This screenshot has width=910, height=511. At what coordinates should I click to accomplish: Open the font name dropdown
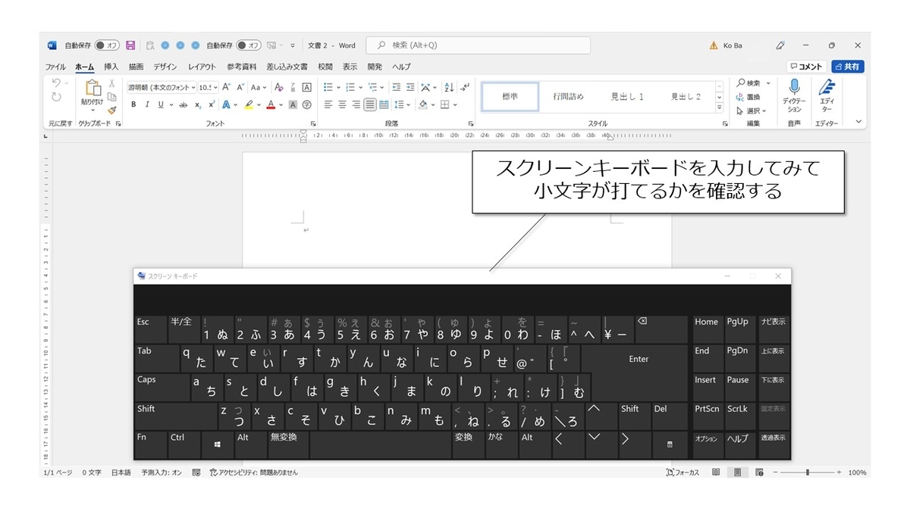(193, 87)
